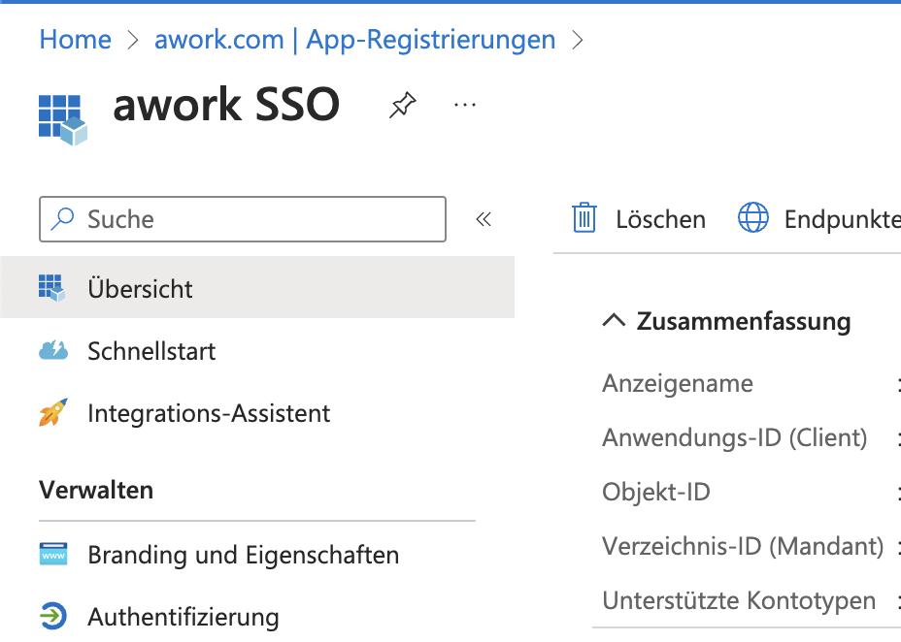Open Schnellstart in the sidebar

pyautogui.click(x=151, y=351)
